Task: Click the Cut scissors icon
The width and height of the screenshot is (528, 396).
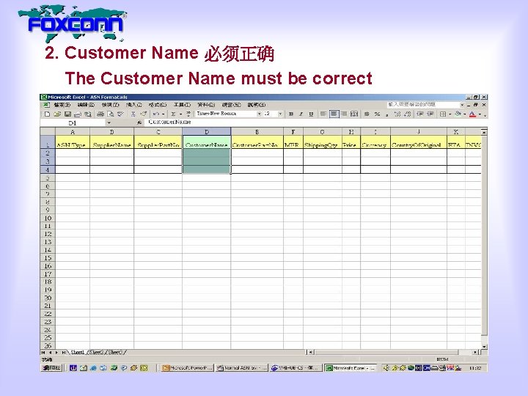Action: (x=133, y=114)
